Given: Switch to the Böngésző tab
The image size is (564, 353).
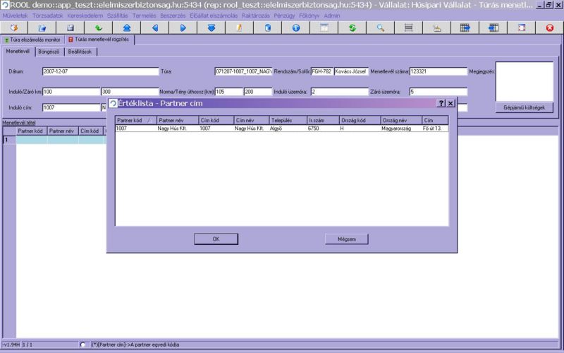Looking at the screenshot, I should click(x=47, y=52).
